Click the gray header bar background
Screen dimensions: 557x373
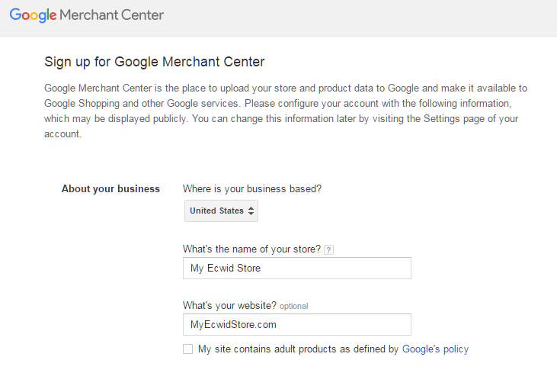point(355,18)
